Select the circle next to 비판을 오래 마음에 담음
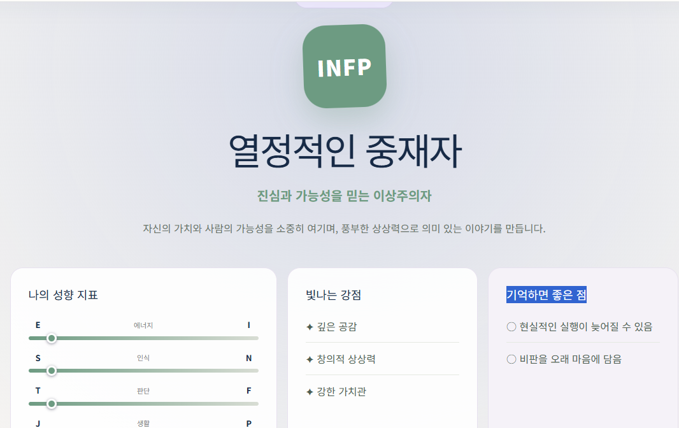Screen dimensions: 679x428 [511, 359]
